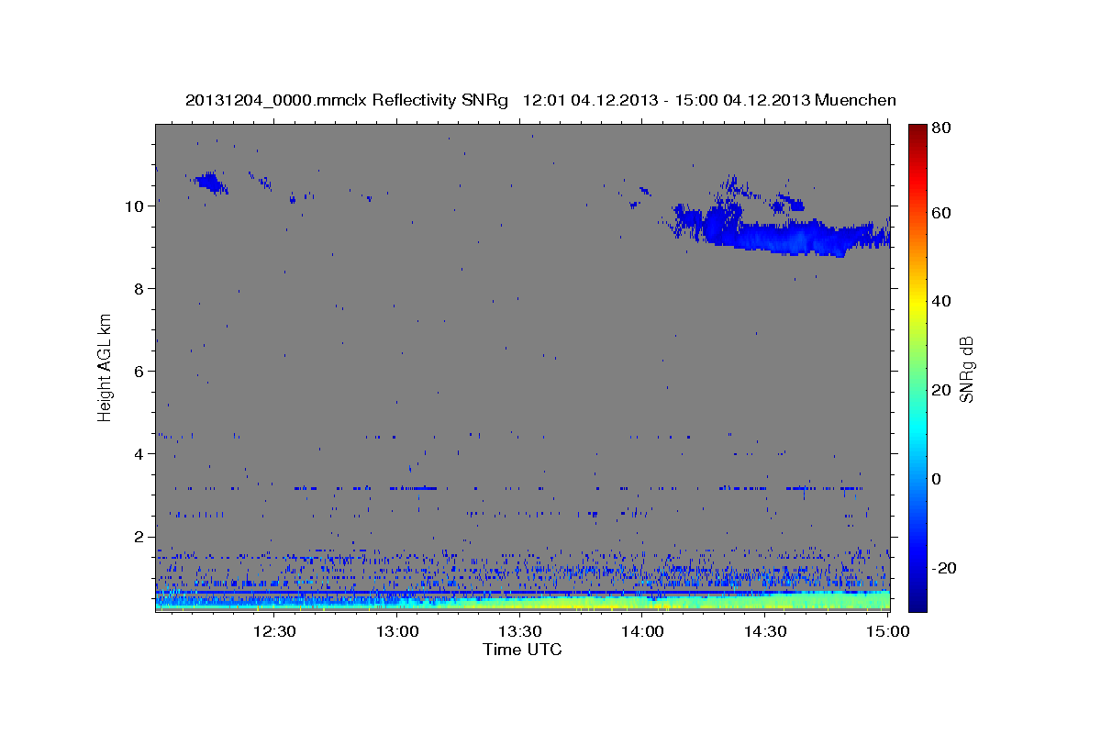
Task: Click the 12:30 time tick label
Action: (274, 631)
